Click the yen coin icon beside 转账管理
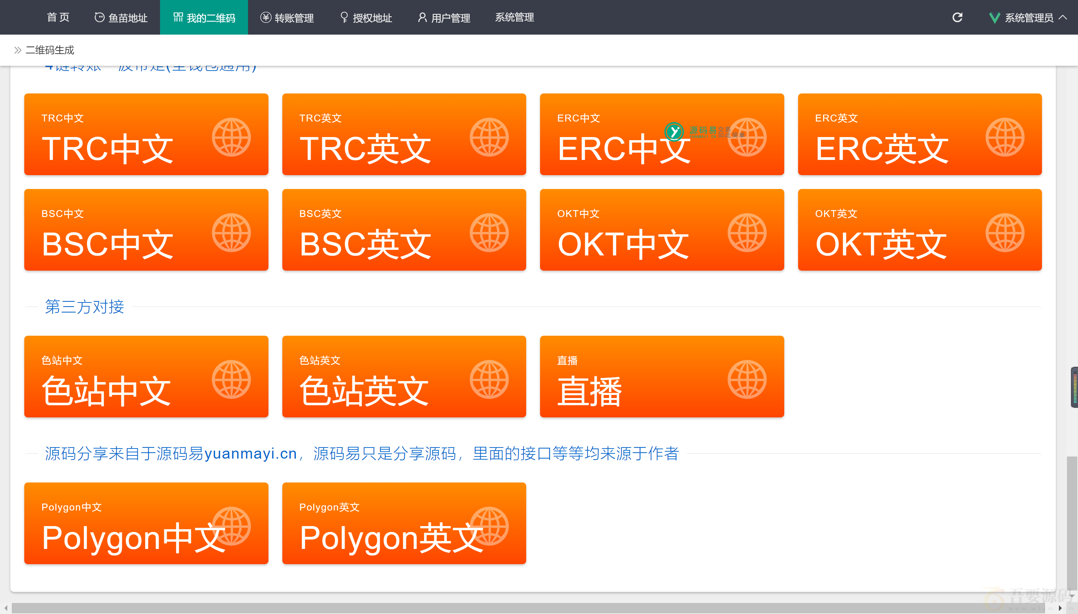 [x=265, y=17]
